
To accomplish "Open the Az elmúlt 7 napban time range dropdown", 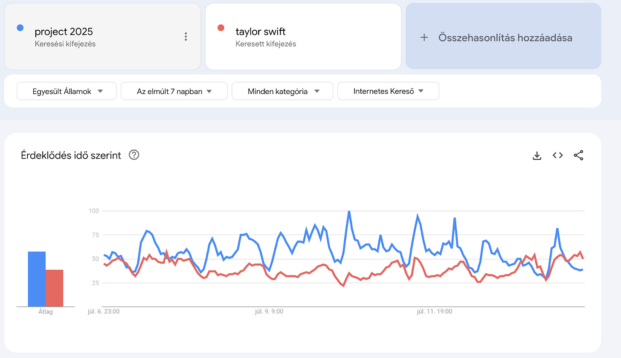I will 174,91.
